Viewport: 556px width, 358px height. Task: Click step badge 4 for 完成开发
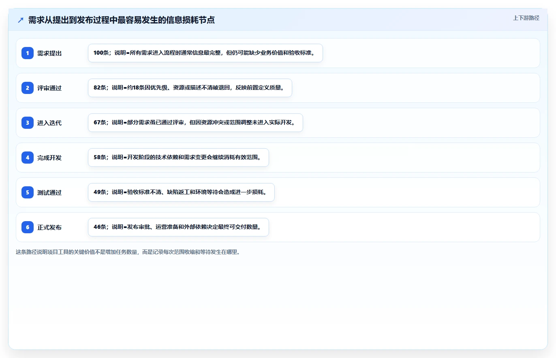coord(28,158)
